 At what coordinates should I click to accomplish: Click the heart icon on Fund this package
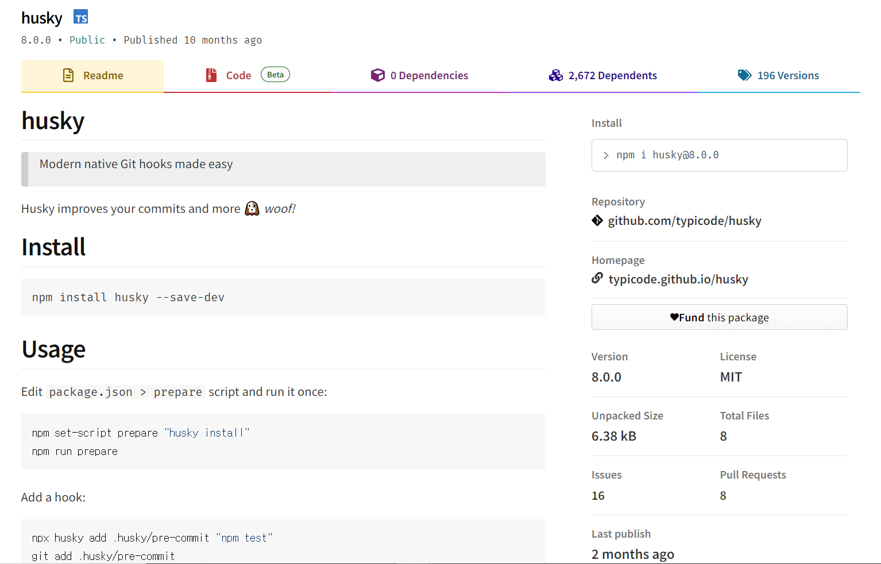(674, 316)
